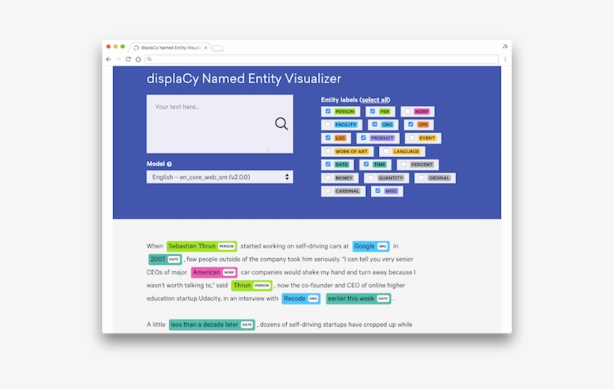Close the displaCy Named Entity tab
The height and width of the screenshot is (389, 614).
click(x=206, y=48)
